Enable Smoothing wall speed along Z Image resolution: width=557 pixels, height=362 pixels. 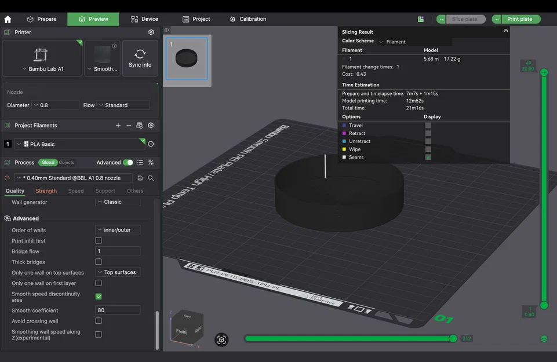[x=99, y=334]
